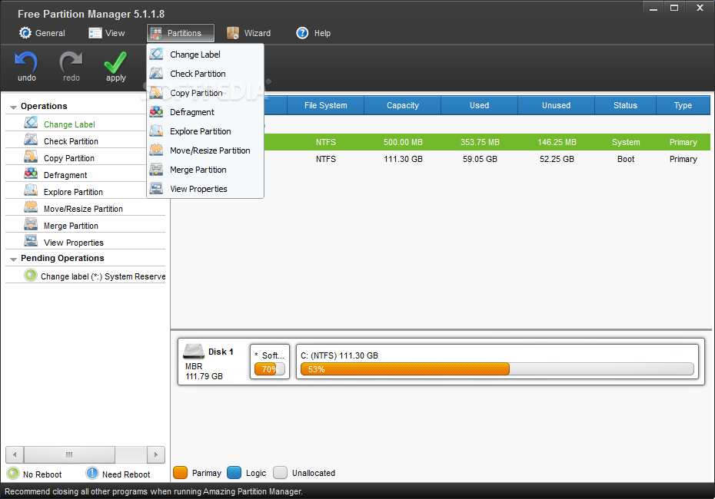
Task: Click the Boot status cell
Action: [x=626, y=159]
